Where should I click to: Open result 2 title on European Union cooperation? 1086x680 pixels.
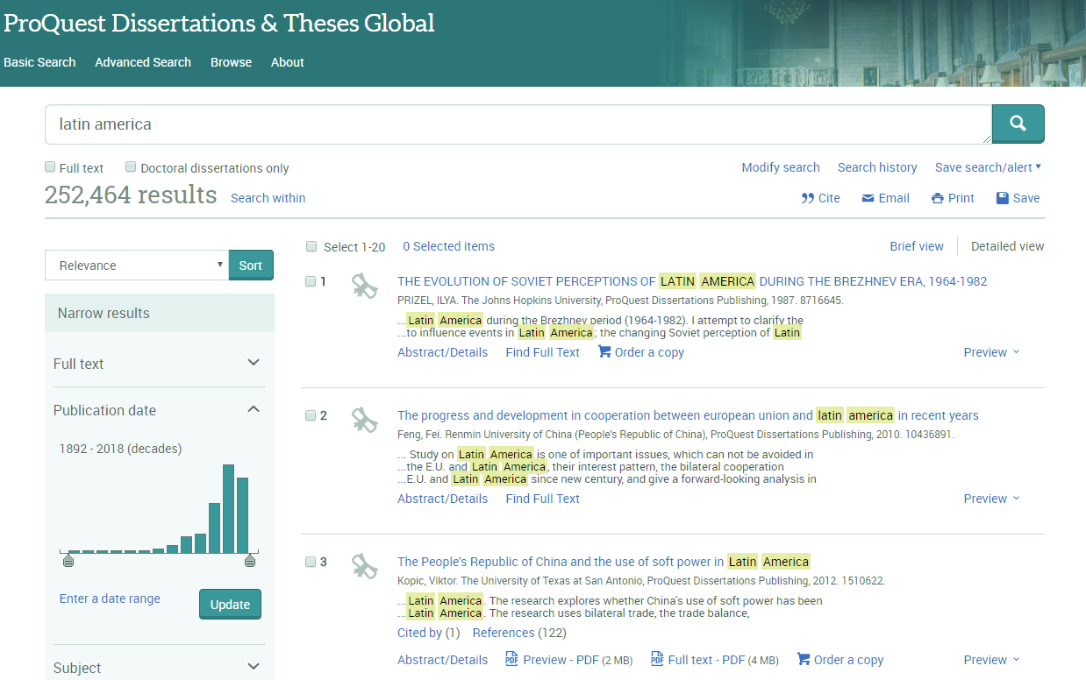[x=688, y=415]
